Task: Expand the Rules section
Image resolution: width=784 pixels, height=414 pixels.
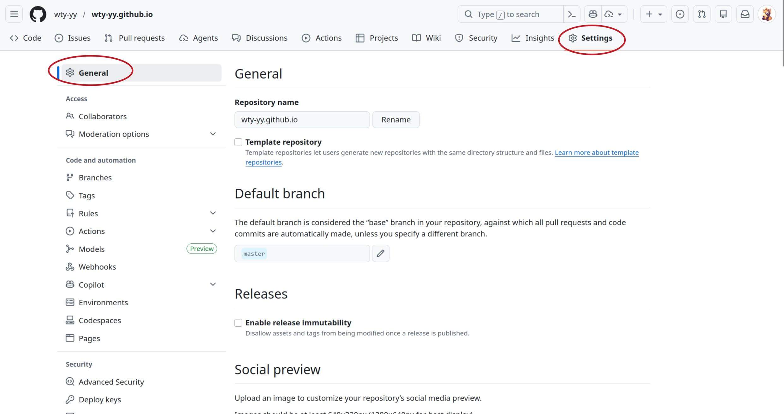Action: click(x=141, y=213)
